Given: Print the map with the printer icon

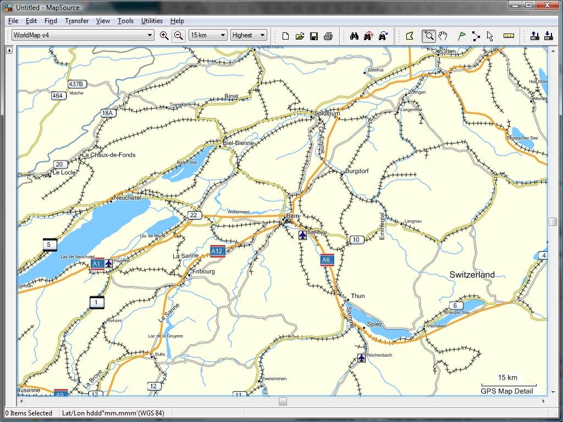Looking at the screenshot, I should [328, 36].
